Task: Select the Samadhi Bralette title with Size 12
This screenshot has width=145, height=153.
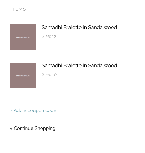Action: tap(79, 27)
